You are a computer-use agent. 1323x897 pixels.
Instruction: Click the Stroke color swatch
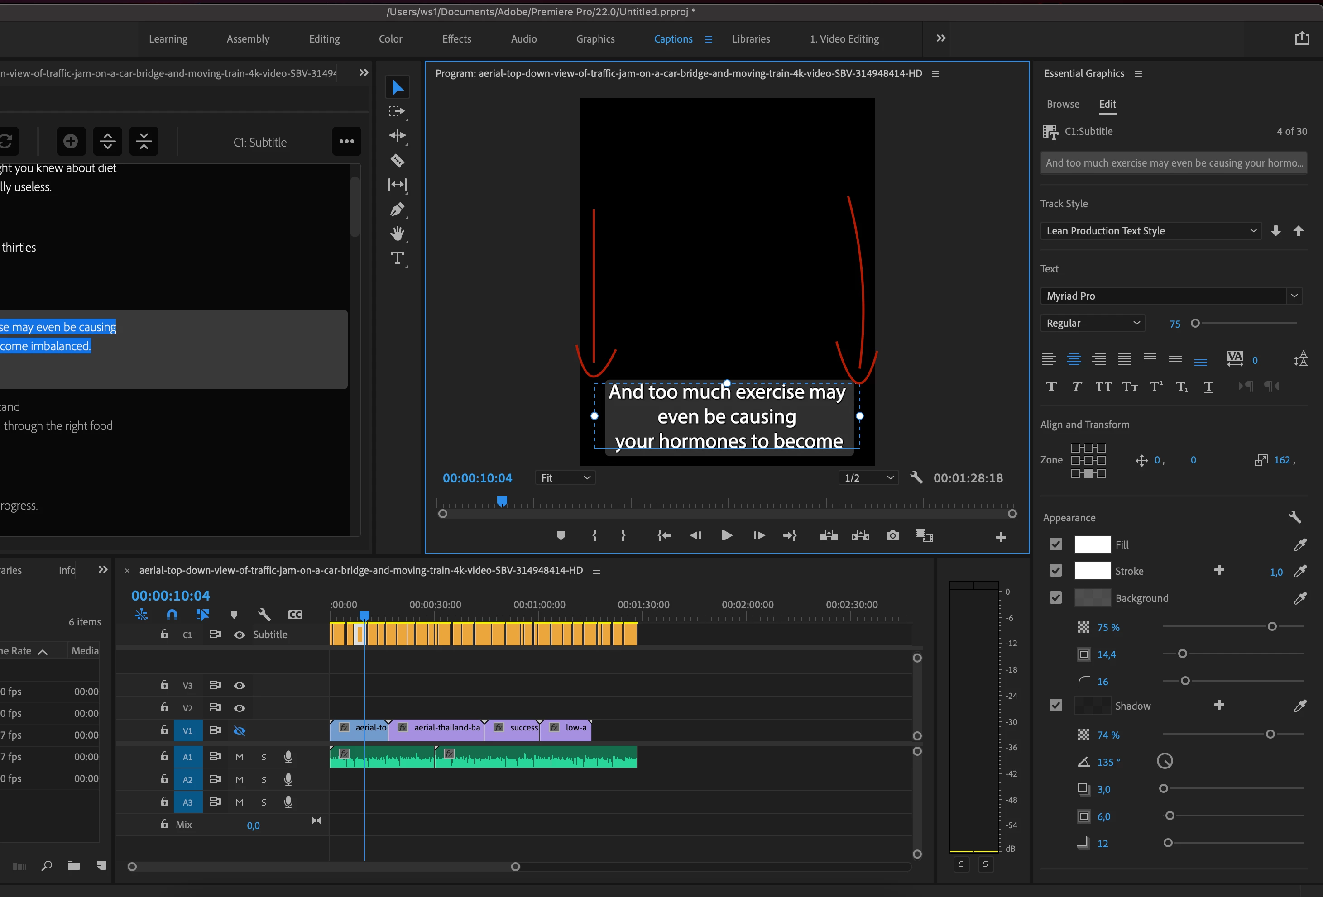1092,571
